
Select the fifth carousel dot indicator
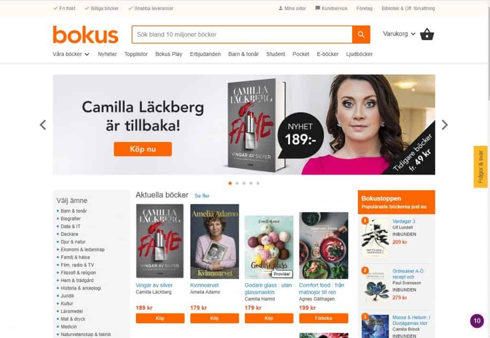[258, 183]
